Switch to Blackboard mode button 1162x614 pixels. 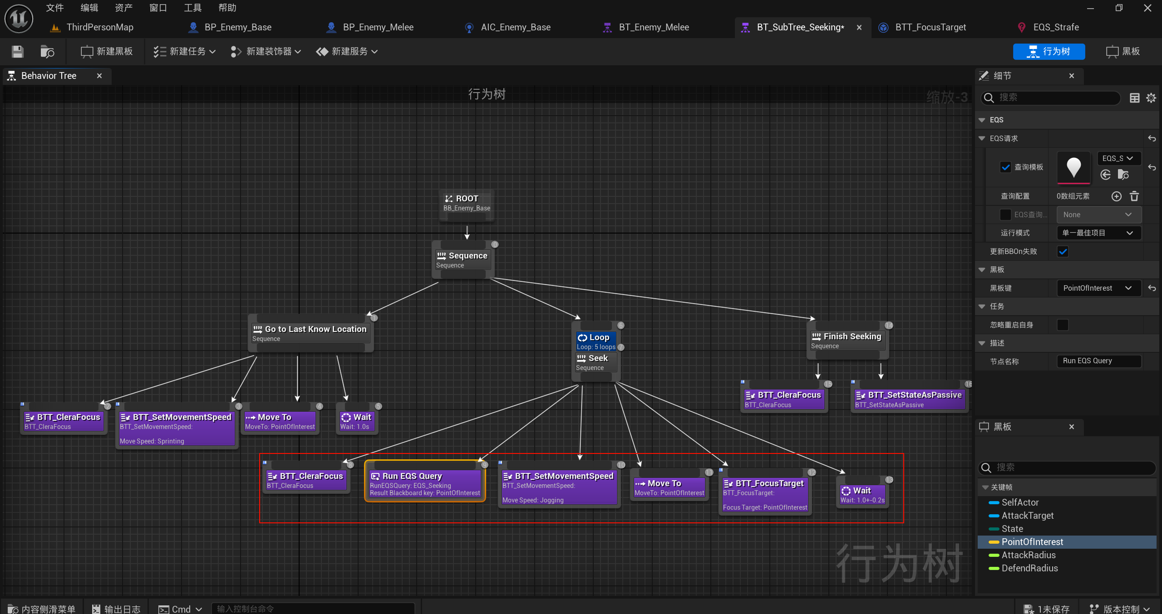(1123, 52)
